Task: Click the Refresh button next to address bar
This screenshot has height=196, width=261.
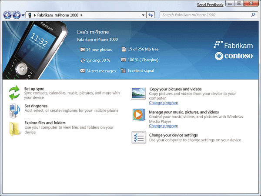Action: 151,15
